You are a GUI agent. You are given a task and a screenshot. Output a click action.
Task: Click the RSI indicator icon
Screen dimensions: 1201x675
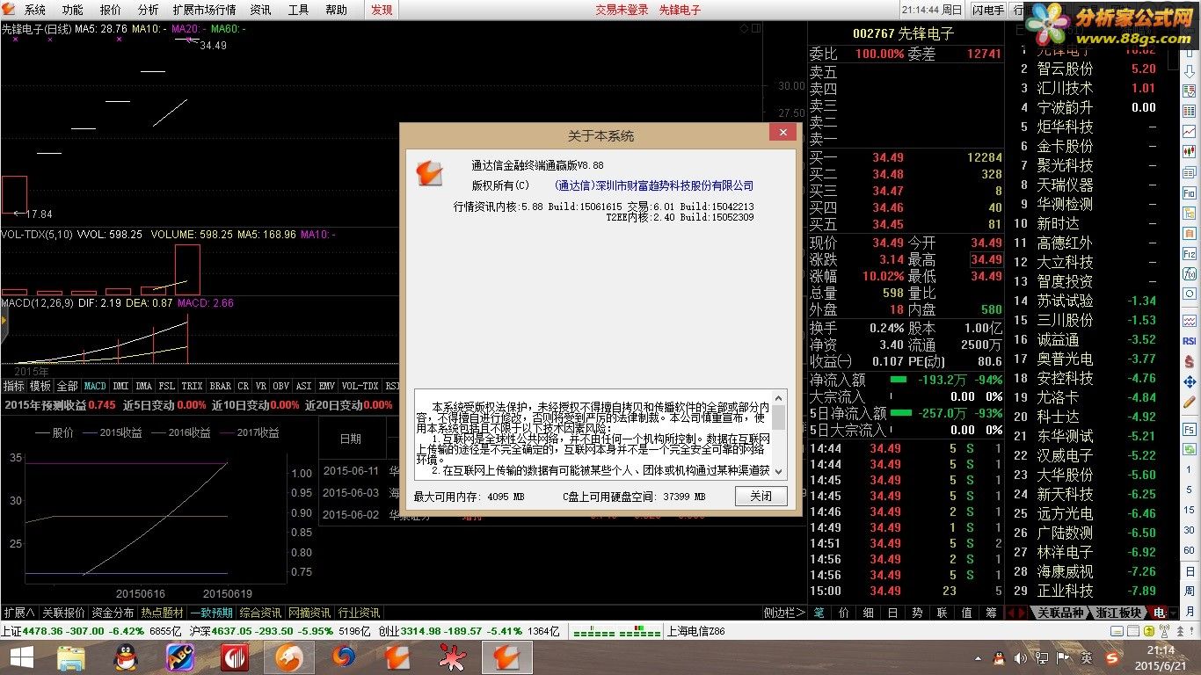[x=1189, y=341]
